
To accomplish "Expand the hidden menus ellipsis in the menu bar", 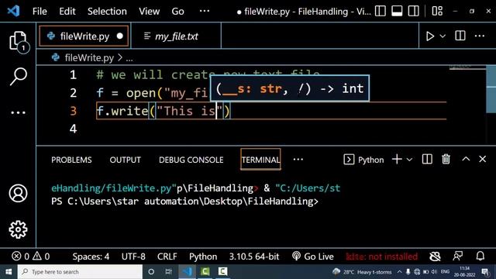I will (x=205, y=11).
